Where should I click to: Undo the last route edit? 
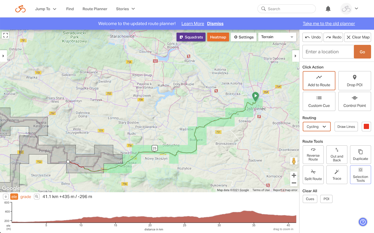312,37
